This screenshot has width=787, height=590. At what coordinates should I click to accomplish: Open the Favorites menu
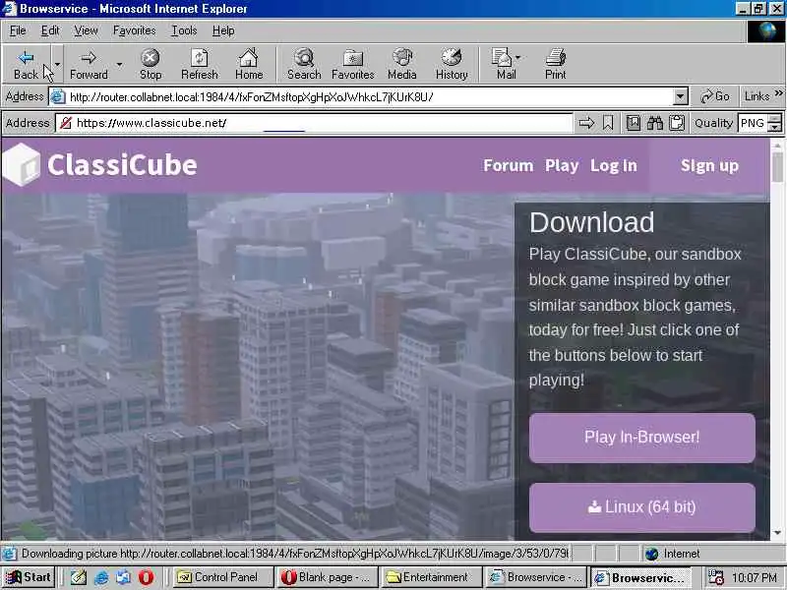click(x=134, y=30)
